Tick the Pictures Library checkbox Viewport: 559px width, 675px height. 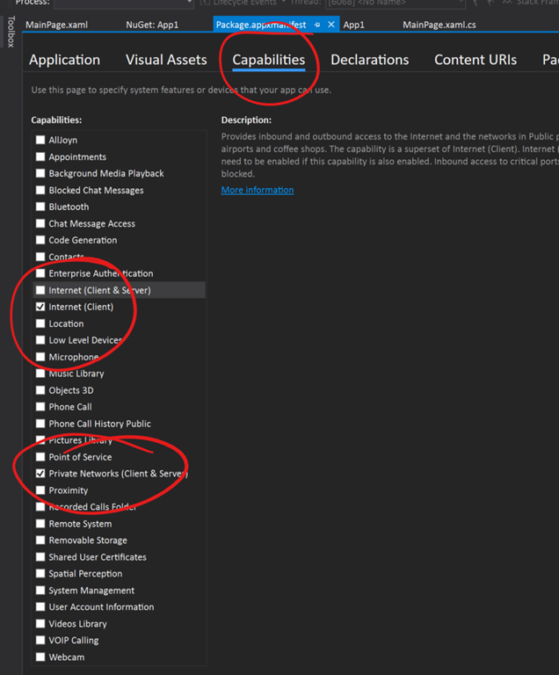coord(40,440)
